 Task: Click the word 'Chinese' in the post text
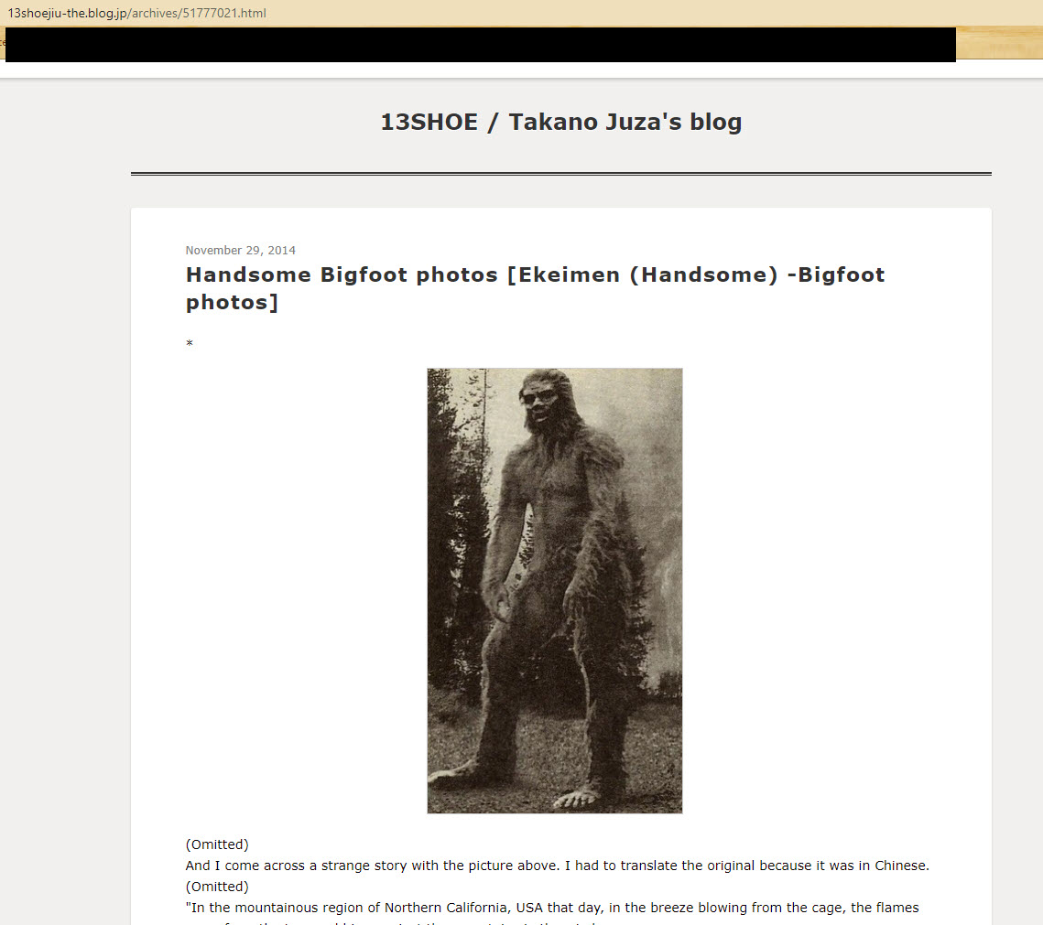click(x=904, y=866)
